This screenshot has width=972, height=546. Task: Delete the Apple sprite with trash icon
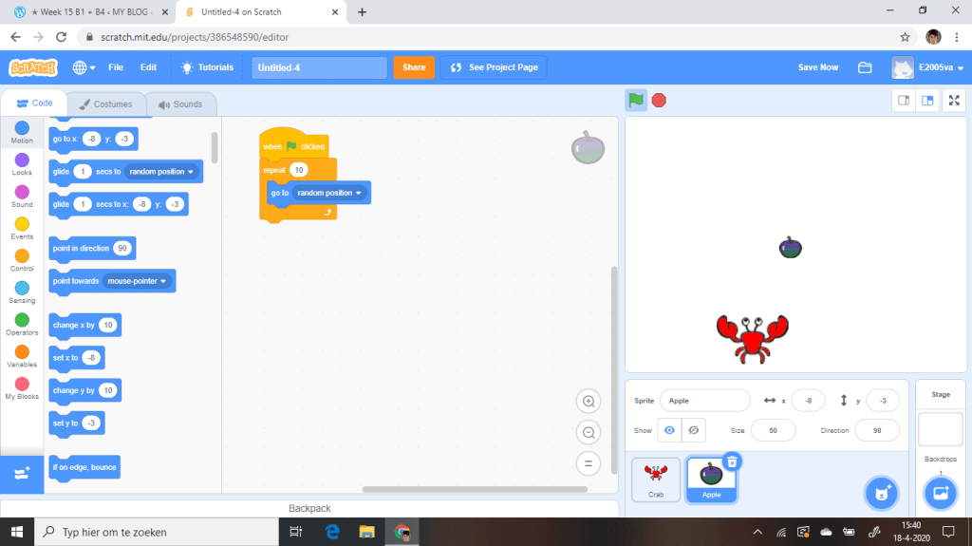tap(732, 462)
